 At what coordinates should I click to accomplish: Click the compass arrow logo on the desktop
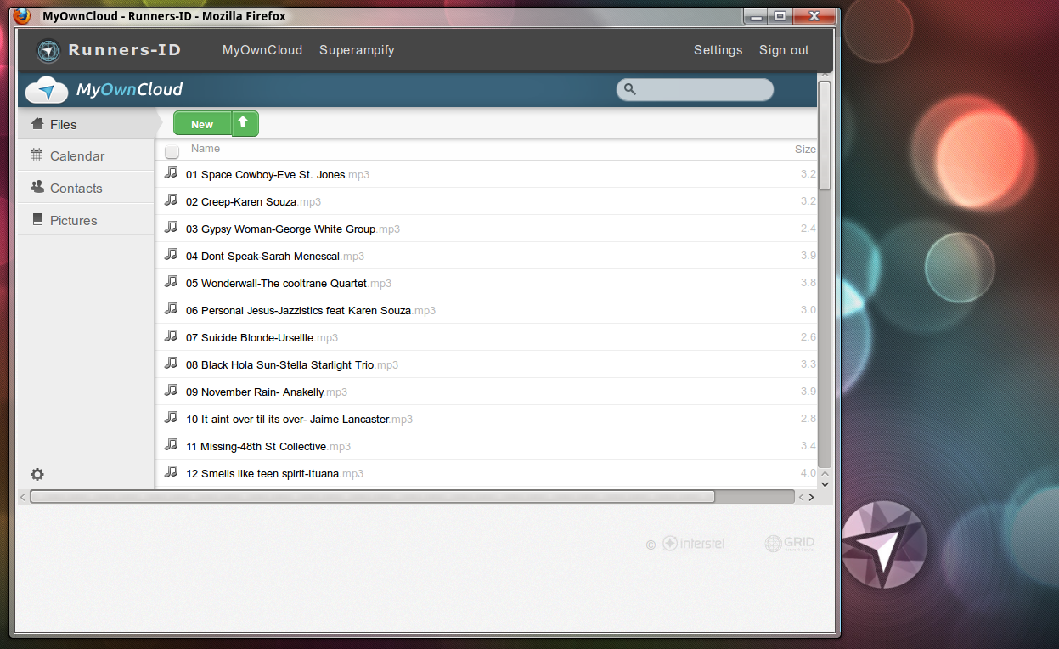pos(883,545)
